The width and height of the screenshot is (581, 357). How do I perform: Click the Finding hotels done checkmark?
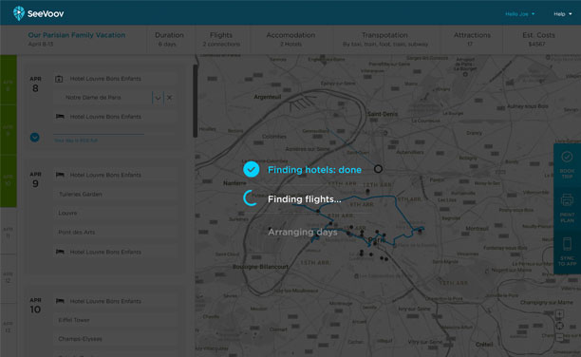point(252,169)
